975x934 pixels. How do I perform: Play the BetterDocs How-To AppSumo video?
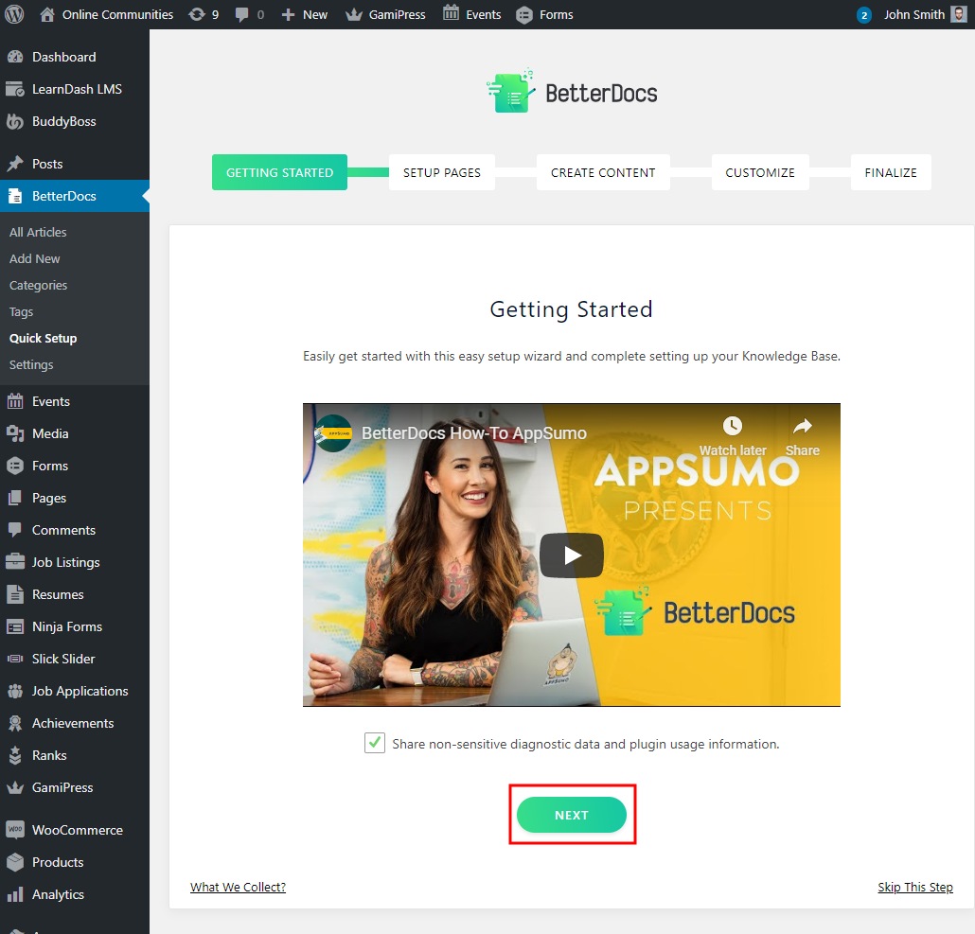point(571,555)
